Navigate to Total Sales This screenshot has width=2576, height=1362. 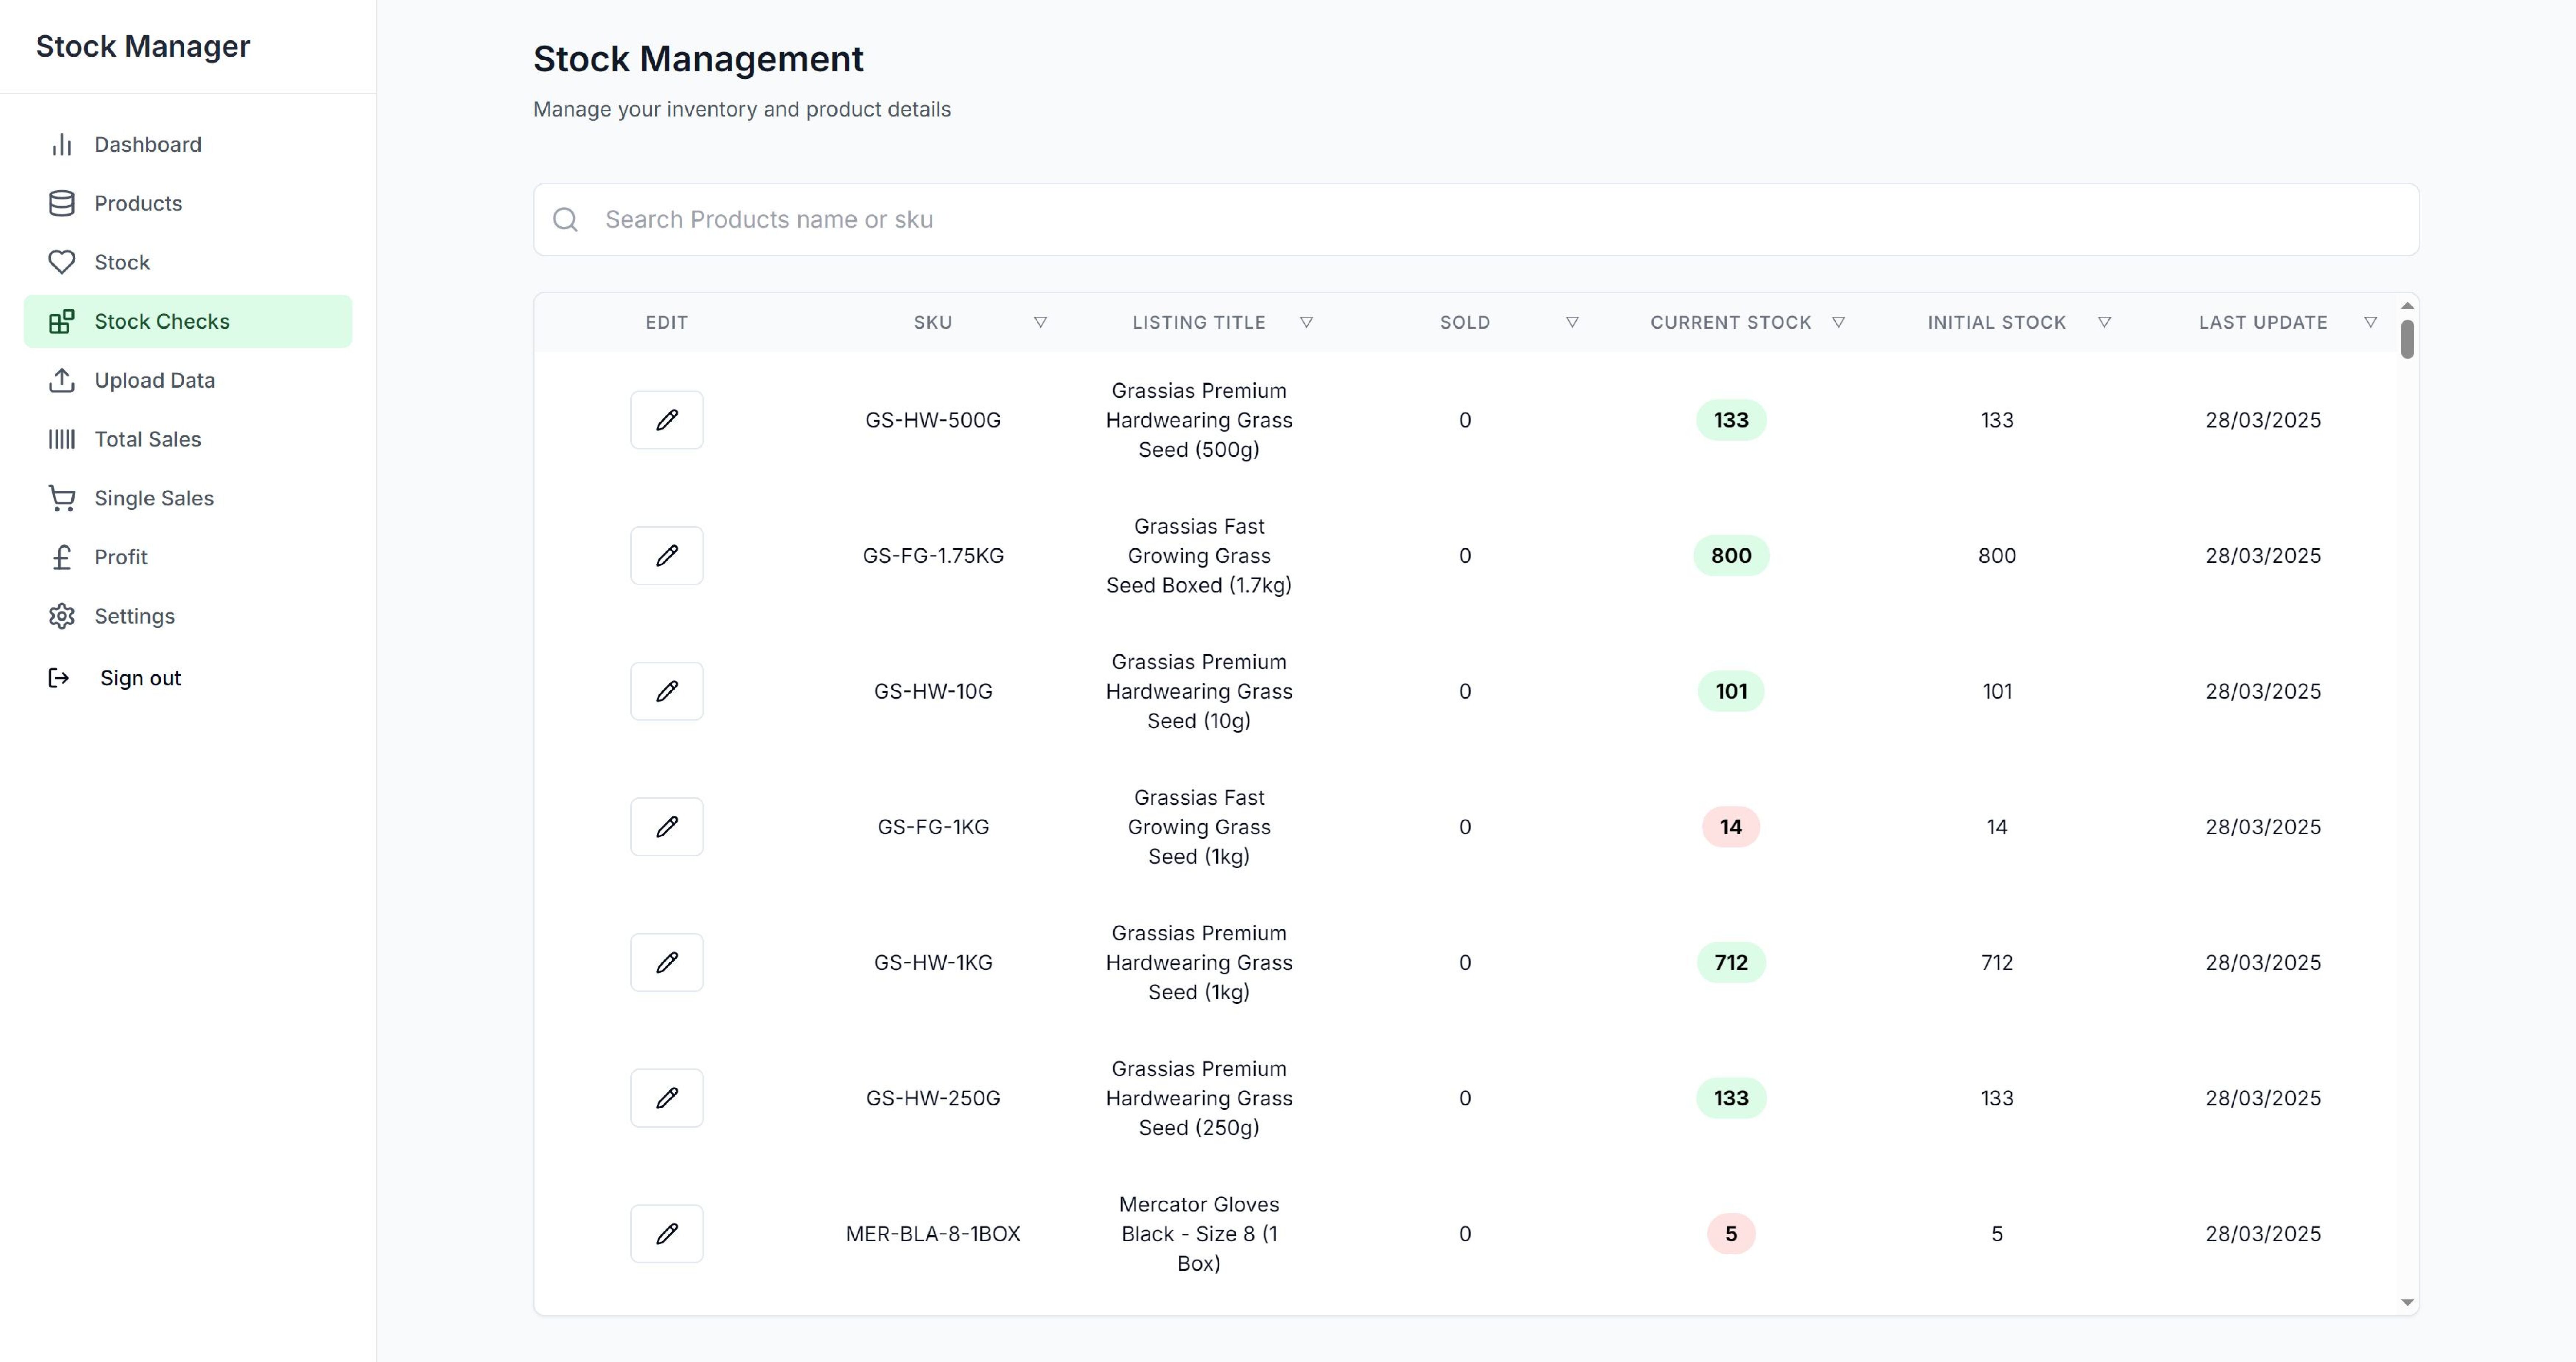pos(188,439)
